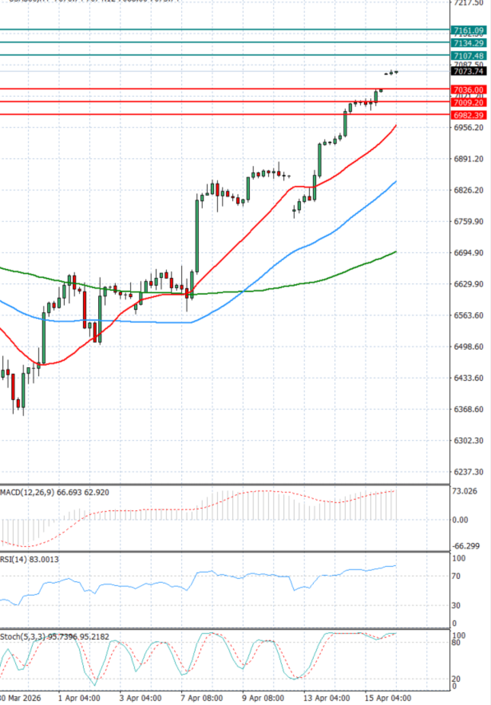Click the 6982.39 red support tag
This screenshot has height=705, width=491.
[468, 115]
